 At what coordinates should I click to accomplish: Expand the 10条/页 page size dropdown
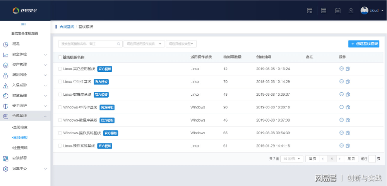coord(292,159)
